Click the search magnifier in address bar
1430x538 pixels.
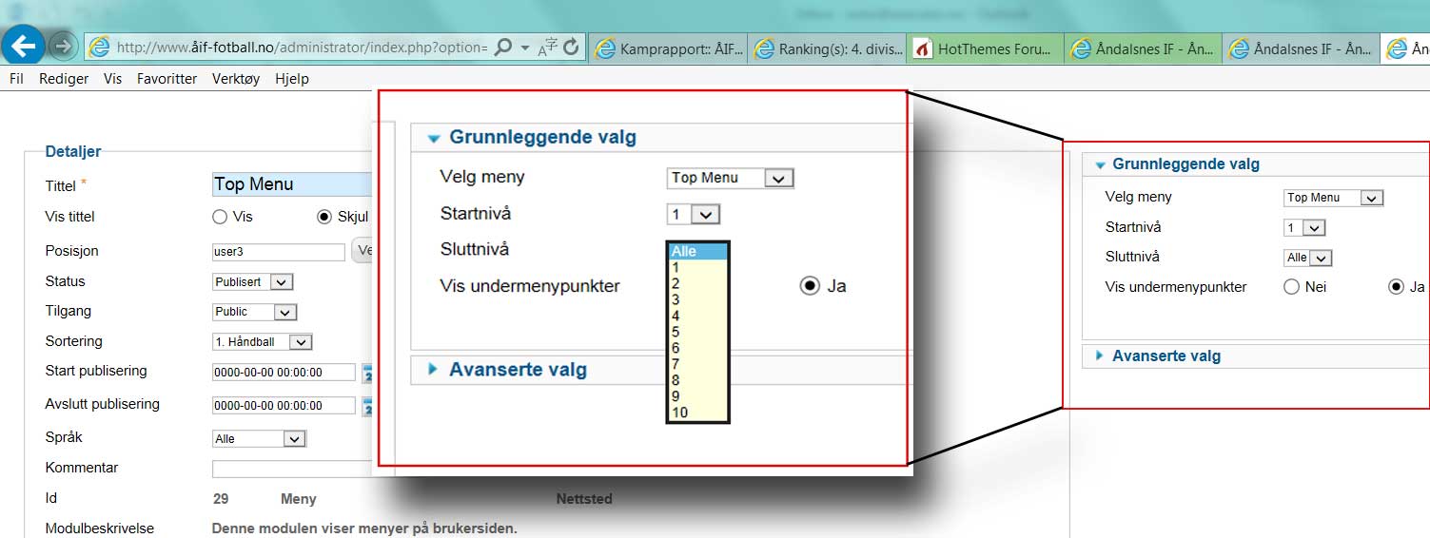(504, 47)
